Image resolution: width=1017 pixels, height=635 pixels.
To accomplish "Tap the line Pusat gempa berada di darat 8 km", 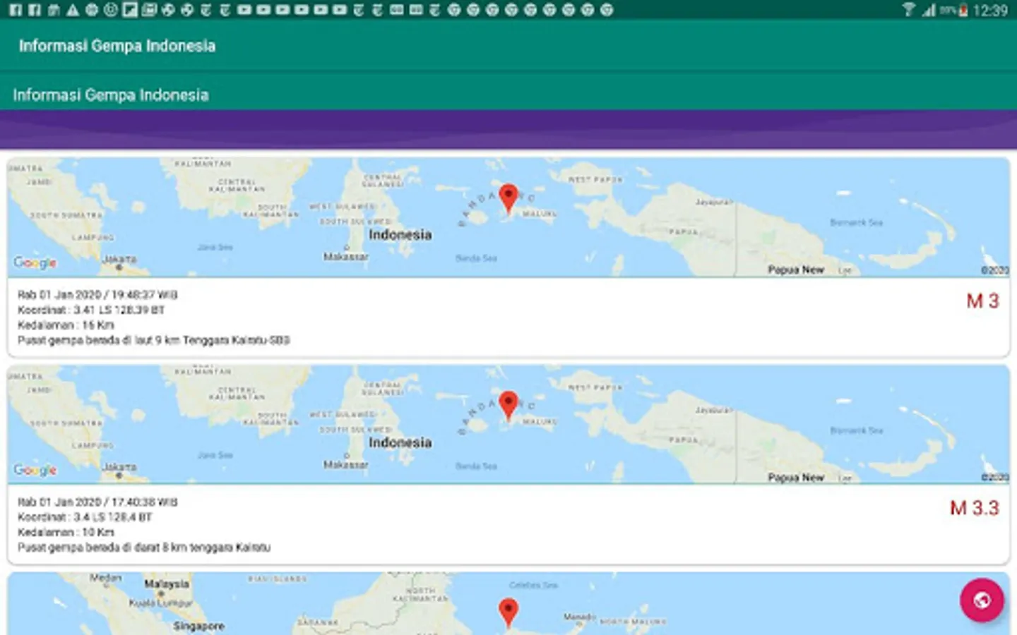I will coord(144,548).
